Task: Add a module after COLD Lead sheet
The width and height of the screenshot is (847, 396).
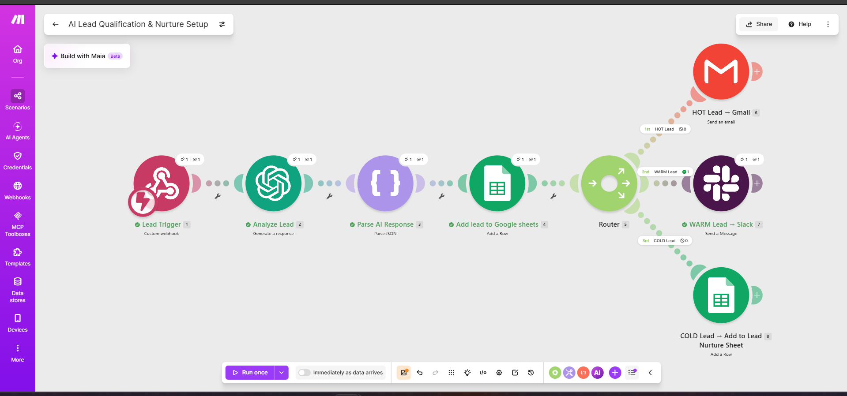Action: pos(757,295)
